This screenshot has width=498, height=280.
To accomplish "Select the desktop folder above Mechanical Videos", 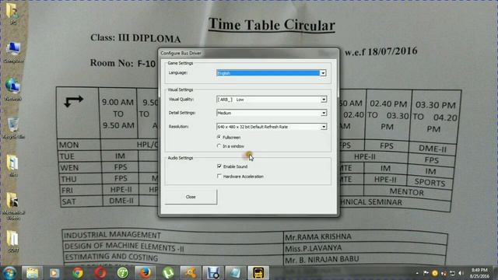I will (x=13, y=166).
